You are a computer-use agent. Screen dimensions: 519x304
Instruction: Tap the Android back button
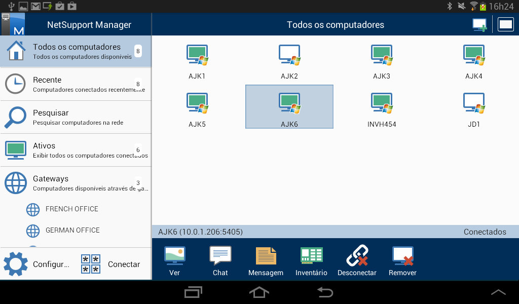(325, 292)
